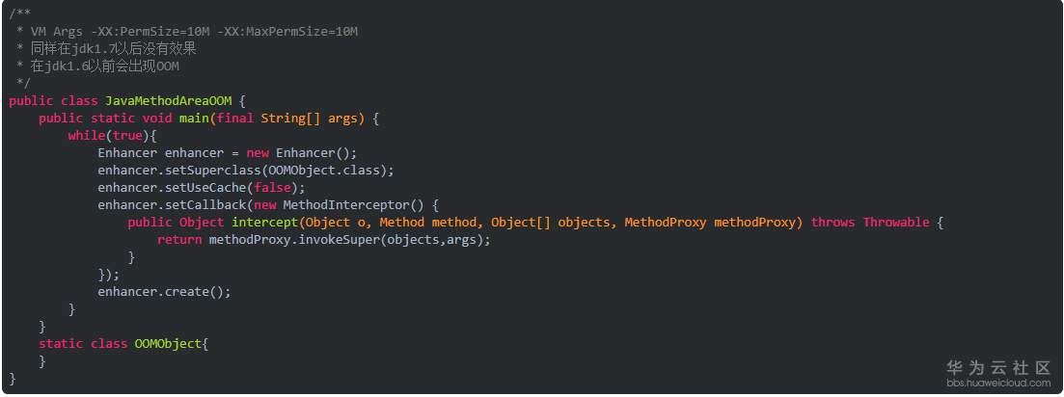This screenshot has height=397, width=1064.
Task: Click the jdk1.6 OOM comment line
Action: click(105, 66)
